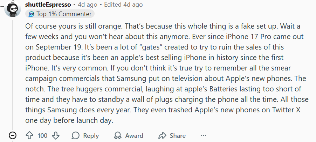Click the "Top 1% Commenter" flair text
Screen dimensions: 316x142
pyautogui.click(x=64, y=14)
